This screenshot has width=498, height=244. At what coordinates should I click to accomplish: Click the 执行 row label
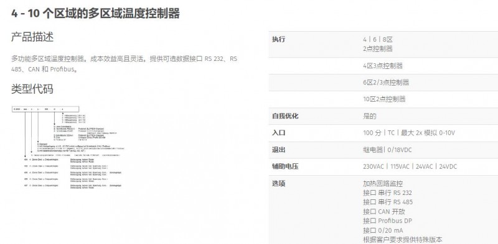[x=278, y=39]
